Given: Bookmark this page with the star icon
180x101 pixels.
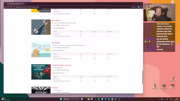Looking at the screenshot, I should point(135,7).
